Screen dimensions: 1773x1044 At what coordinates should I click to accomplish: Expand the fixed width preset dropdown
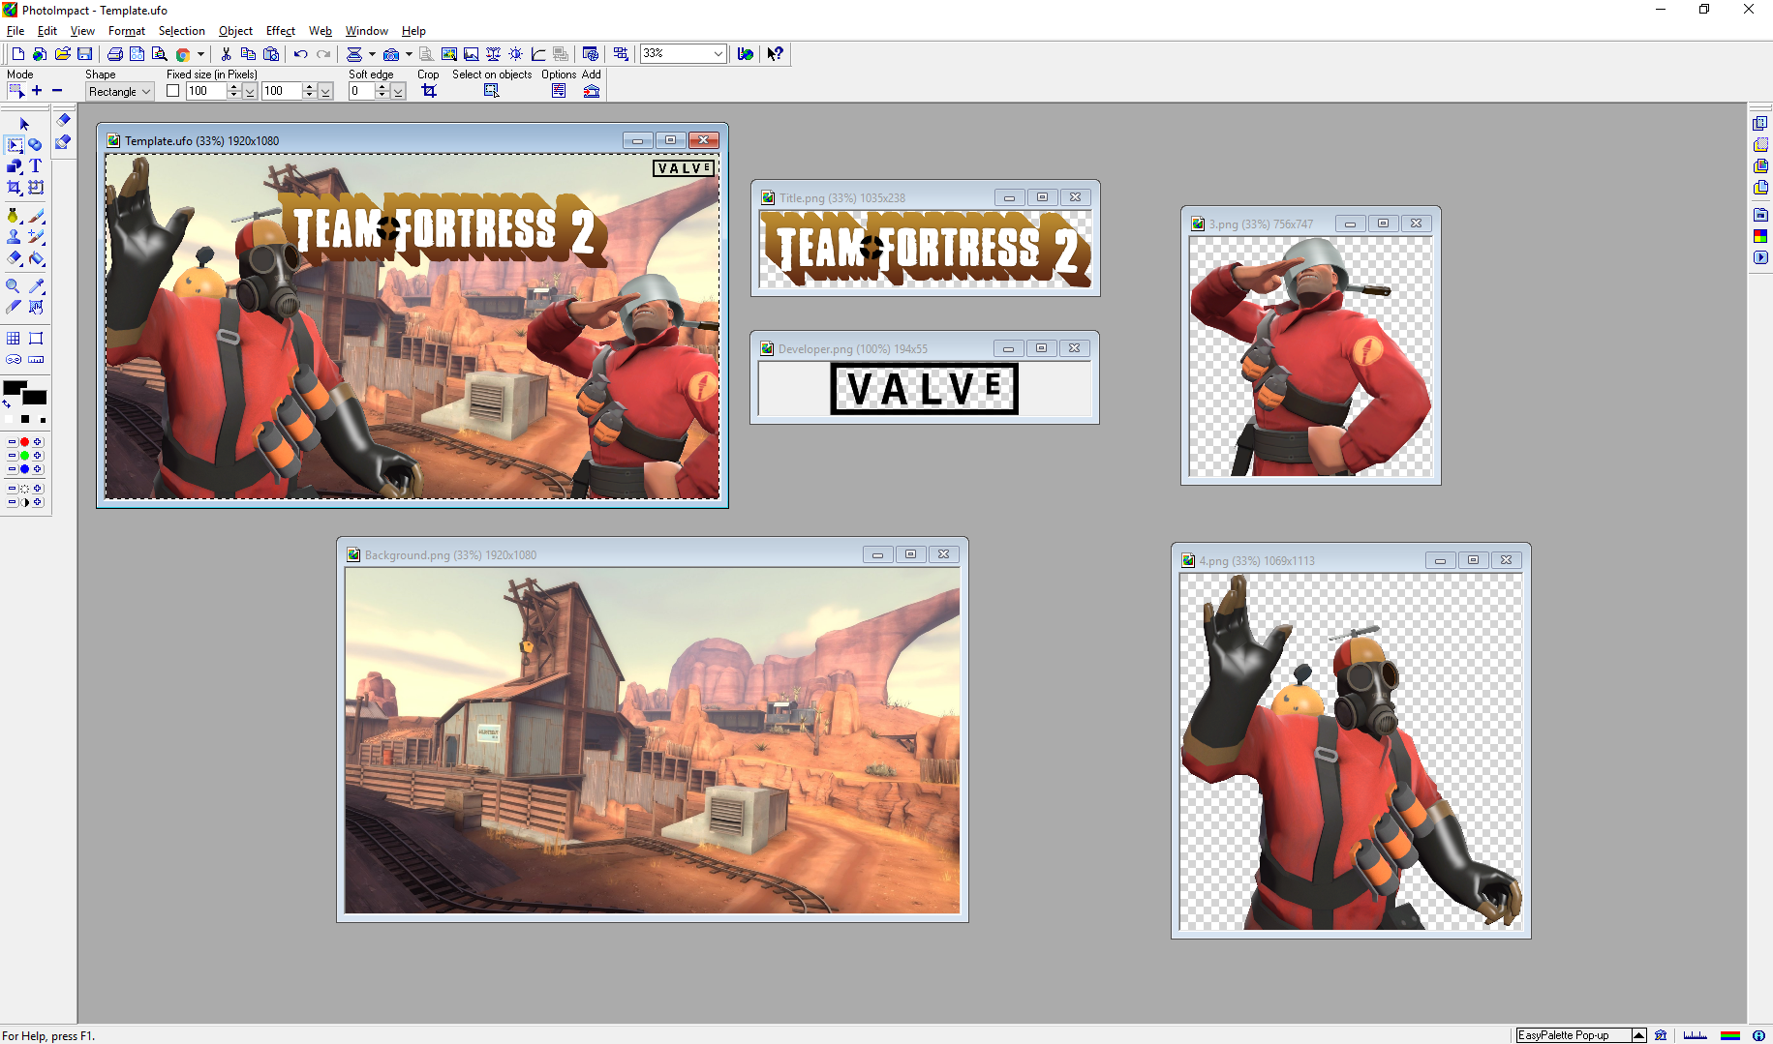coord(250,91)
